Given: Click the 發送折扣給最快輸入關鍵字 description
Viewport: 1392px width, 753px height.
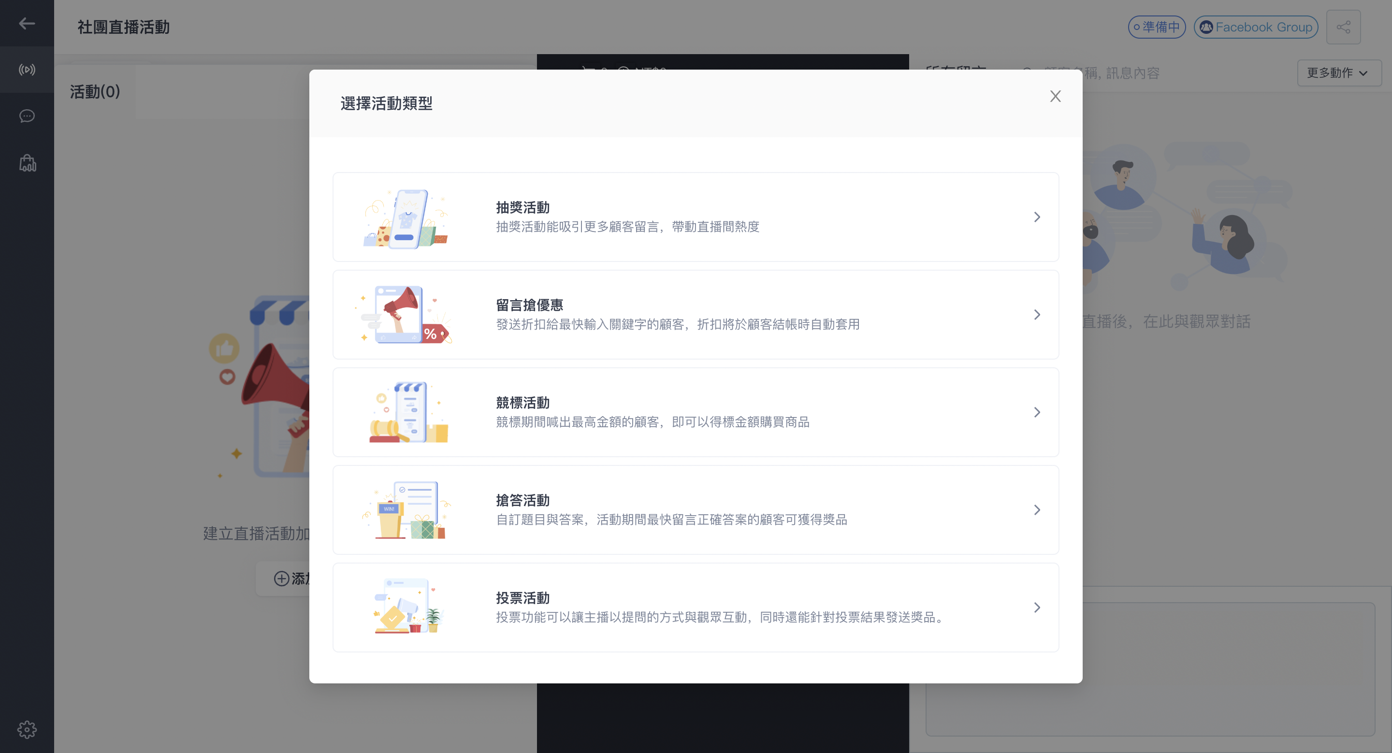Looking at the screenshot, I should click(x=678, y=325).
